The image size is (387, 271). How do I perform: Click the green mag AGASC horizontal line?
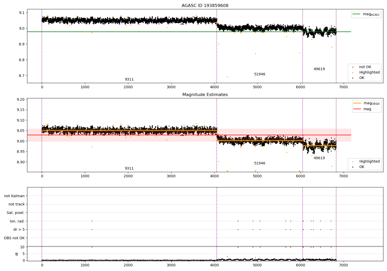189,32
